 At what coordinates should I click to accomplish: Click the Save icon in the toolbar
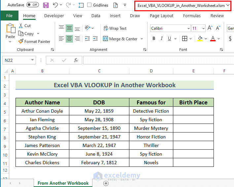[x=46, y=5]
